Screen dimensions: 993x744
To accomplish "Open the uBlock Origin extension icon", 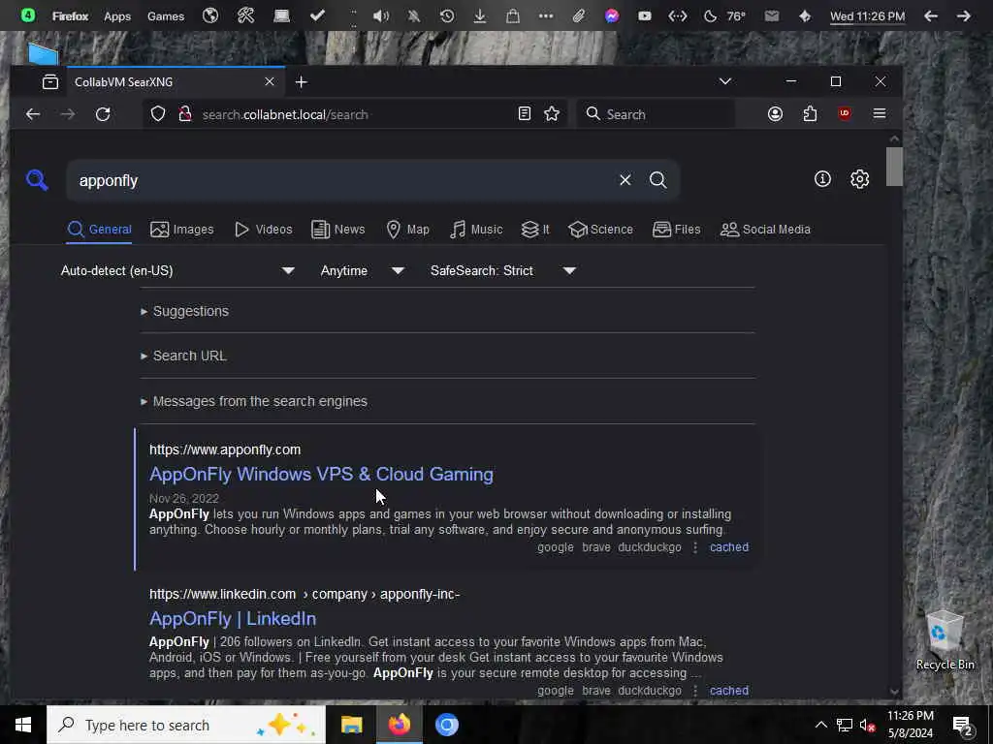I will pyautogui.click(x=845, y=114).
